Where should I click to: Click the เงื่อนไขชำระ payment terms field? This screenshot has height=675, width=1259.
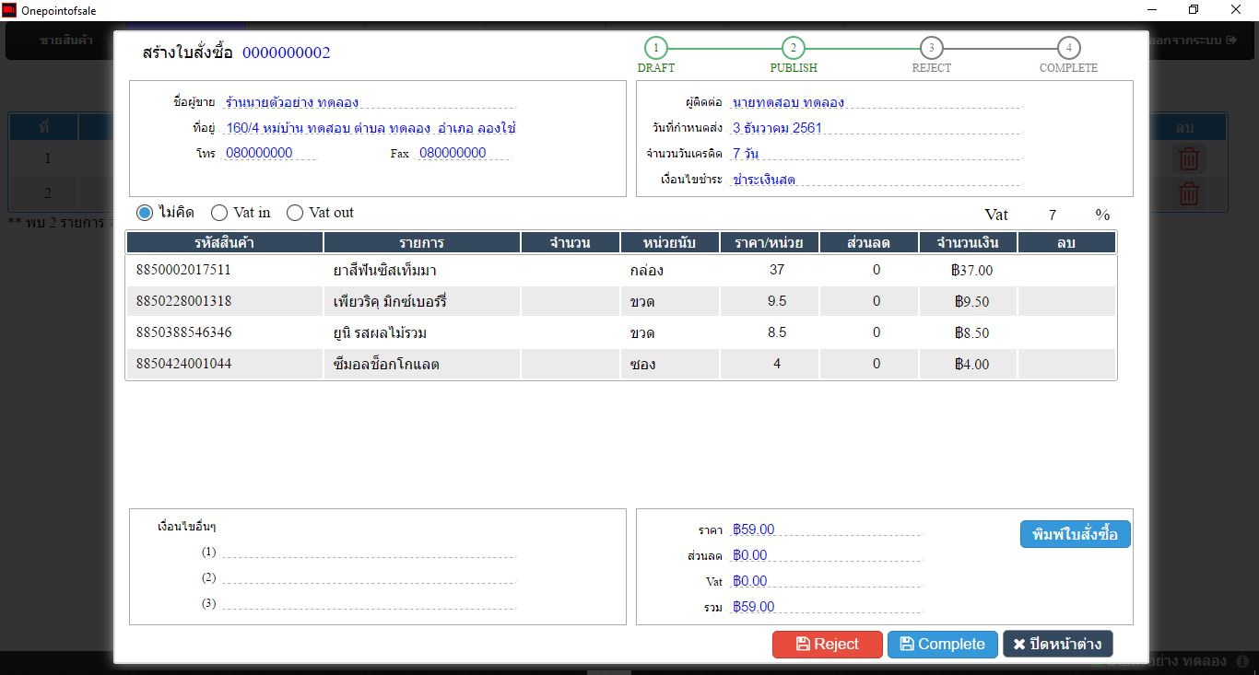click(877, 179)
